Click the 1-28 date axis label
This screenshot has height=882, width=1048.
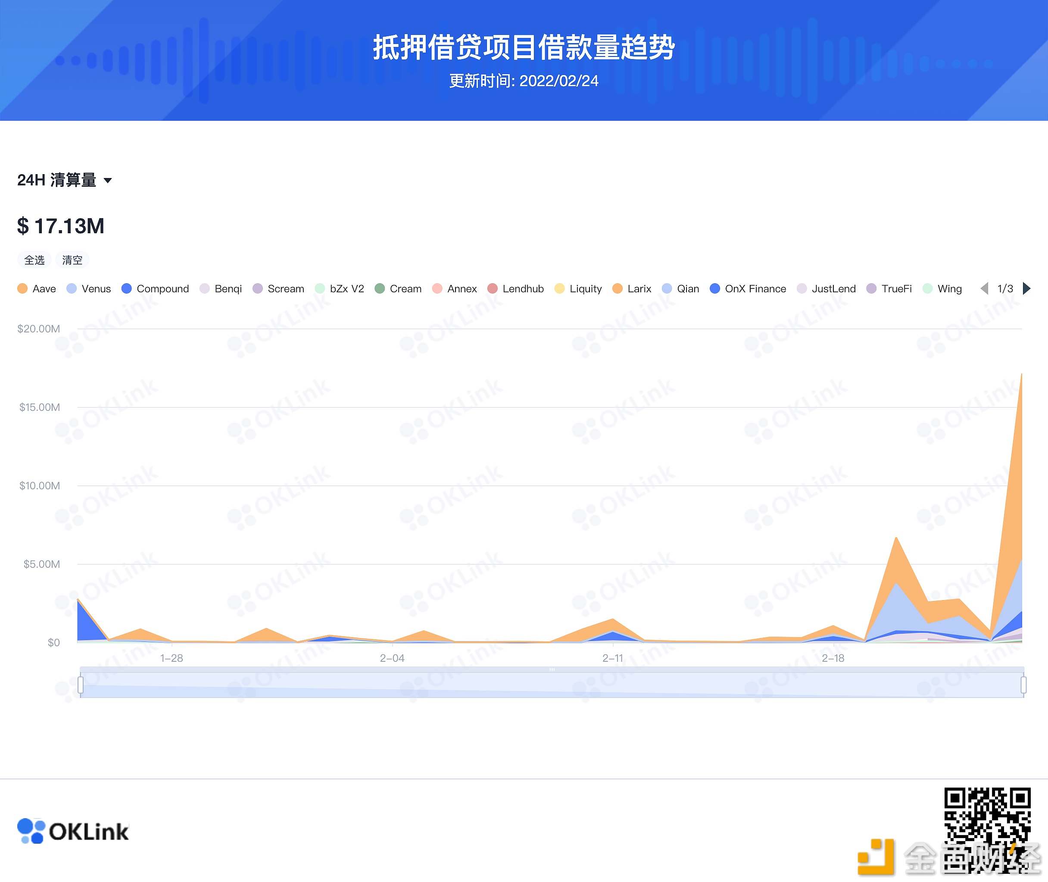click(172, 658)
